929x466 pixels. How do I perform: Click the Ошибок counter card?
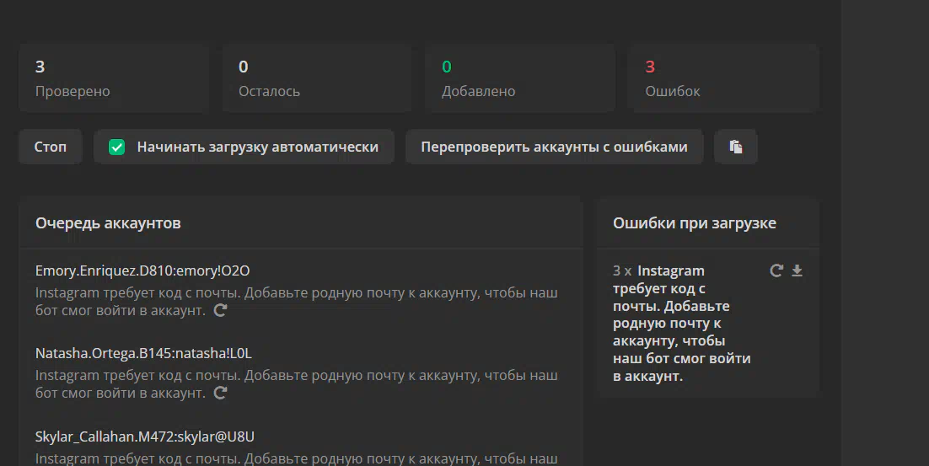pyautogui.click(x=723, y=78)
